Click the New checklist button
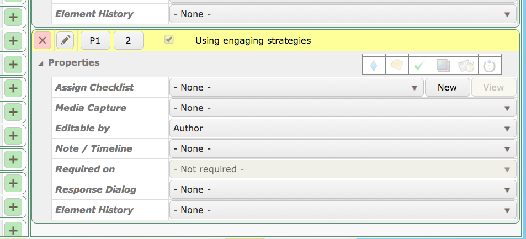 (x=447, y=87)
